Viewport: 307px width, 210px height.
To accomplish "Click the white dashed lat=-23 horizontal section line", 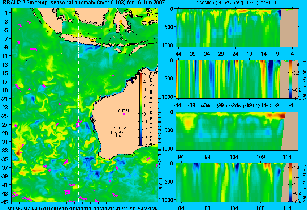I will click(x=57, y=107).
